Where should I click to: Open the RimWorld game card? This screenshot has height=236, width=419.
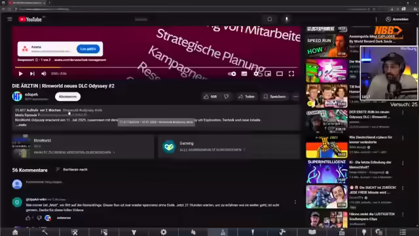[x=83, y=146]
